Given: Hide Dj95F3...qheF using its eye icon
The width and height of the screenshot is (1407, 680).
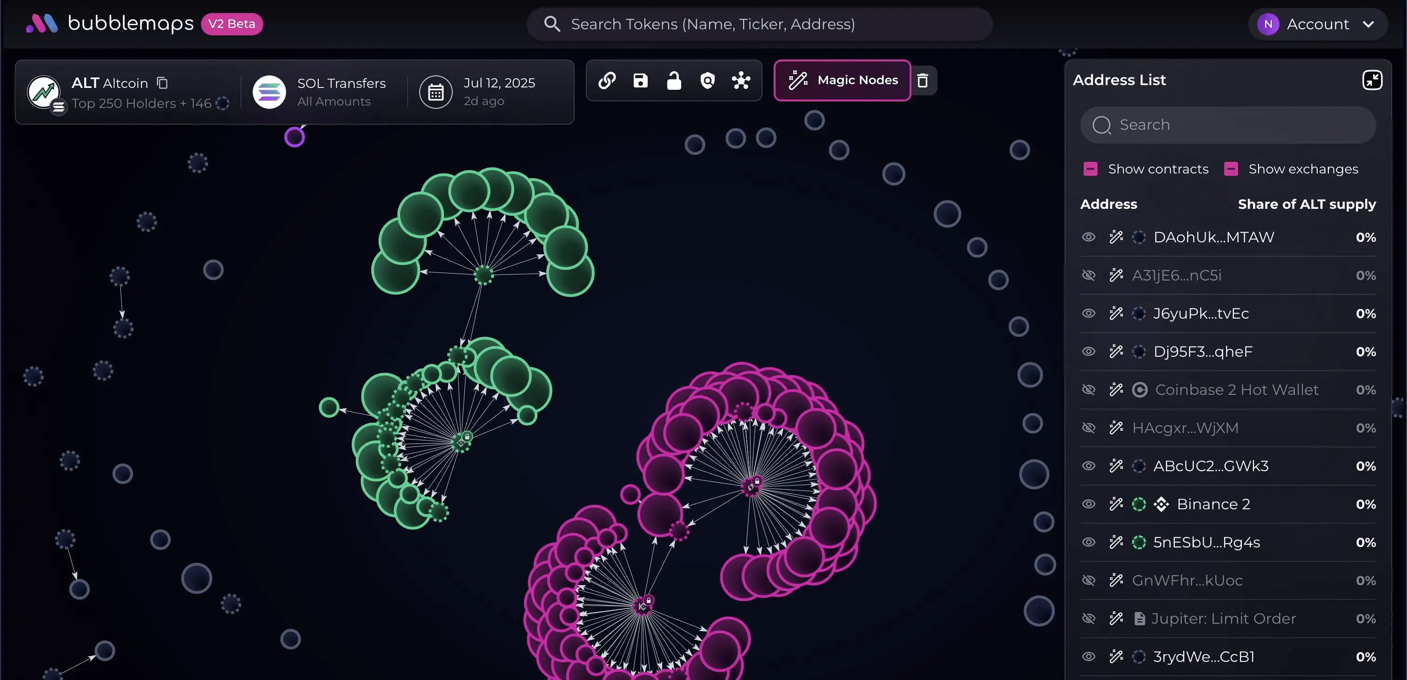Looking at the screenshot, I should (1089, 352).
